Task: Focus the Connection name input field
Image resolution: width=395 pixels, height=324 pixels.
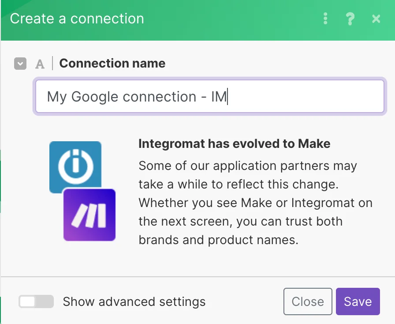Action: (209, 96)
